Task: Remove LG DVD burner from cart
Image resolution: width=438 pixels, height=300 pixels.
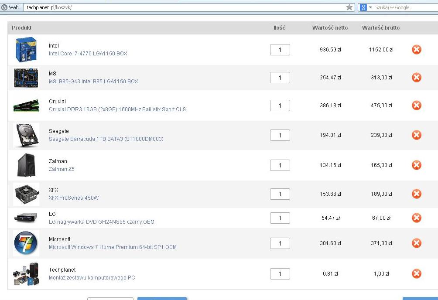Action: point(416,218)
